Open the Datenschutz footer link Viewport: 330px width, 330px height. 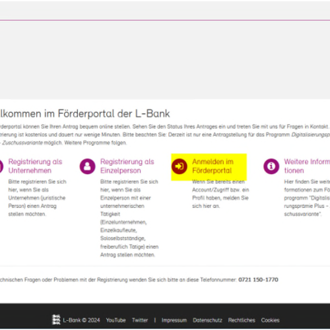click(207, 320)
